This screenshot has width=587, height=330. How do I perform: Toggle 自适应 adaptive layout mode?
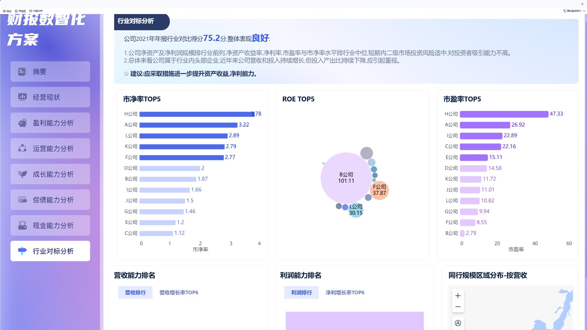pos(16,11)
